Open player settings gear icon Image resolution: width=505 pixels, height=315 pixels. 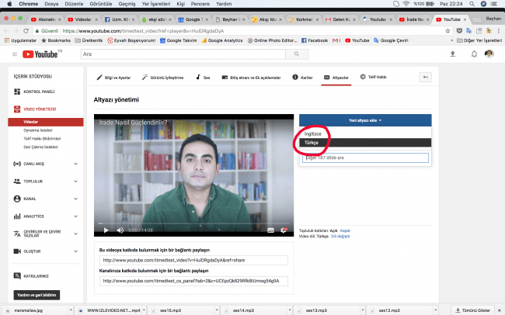(284, 230)
